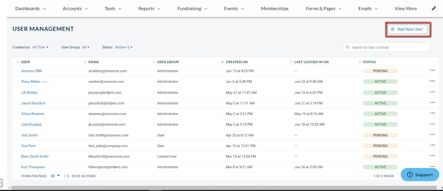Expand the Accounts menu

75,9
